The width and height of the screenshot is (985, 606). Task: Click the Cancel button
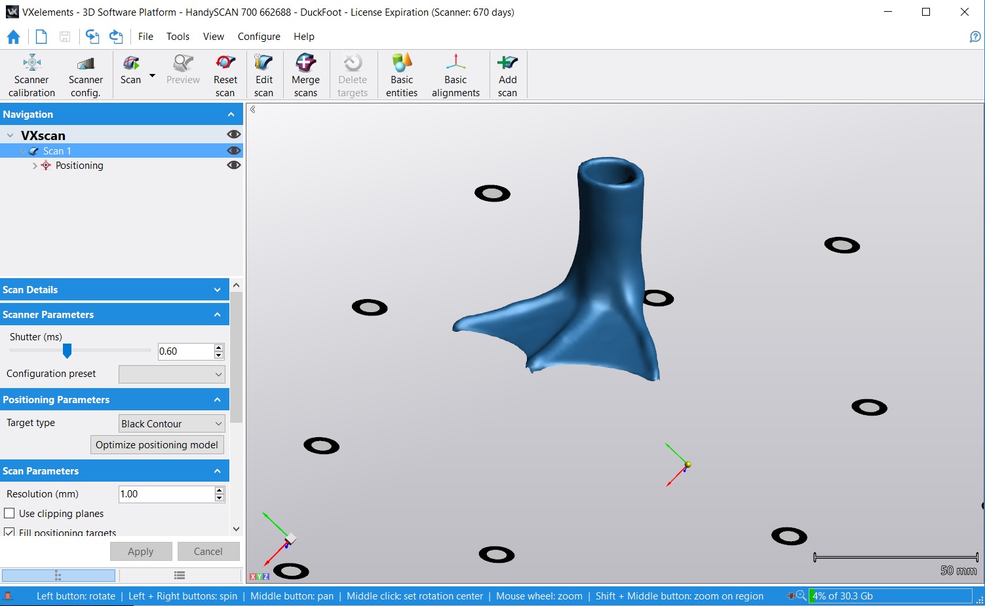[208, 552]
